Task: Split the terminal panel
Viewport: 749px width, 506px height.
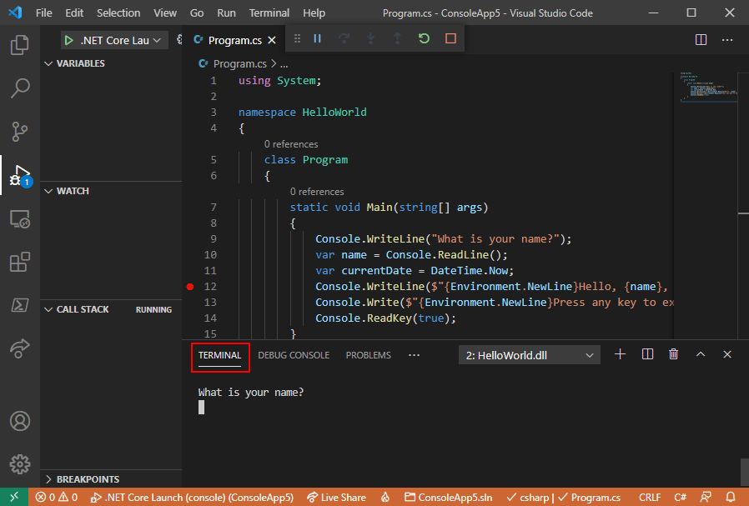Action: coord(647,354)
